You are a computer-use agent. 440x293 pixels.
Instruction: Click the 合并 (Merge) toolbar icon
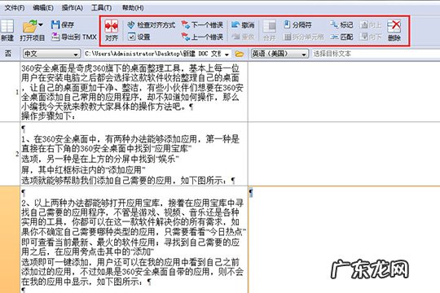pyautogui.click(x=270, y=27)
